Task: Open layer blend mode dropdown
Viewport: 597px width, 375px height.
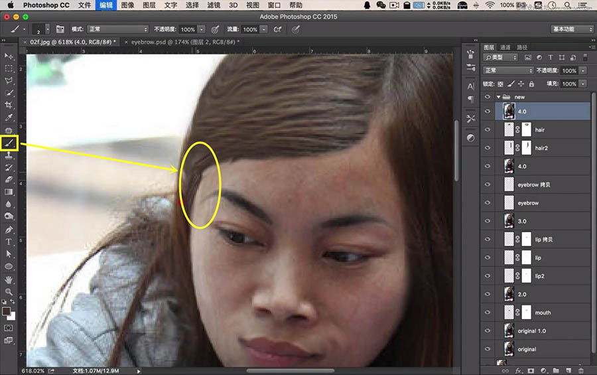Action: (x=508, y=70)
